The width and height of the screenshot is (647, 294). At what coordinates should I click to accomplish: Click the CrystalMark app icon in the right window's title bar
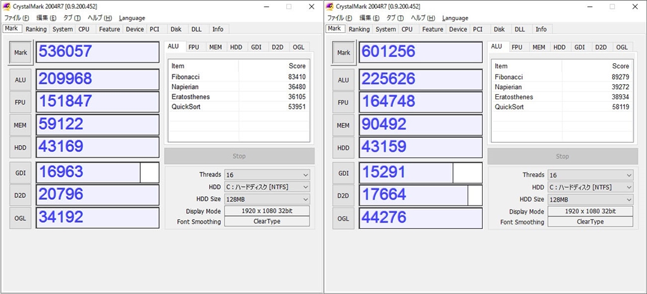(330, 6)
